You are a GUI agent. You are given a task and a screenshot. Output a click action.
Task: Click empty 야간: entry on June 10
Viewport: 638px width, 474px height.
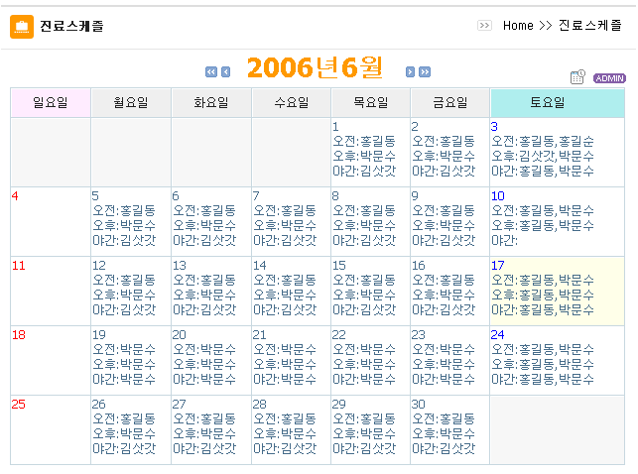point(504,241)
